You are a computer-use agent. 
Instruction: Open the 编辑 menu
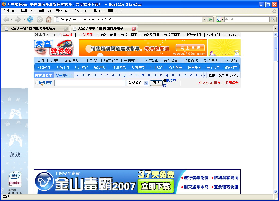click(27, 11)
